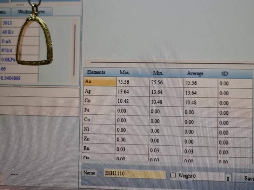The width and height of the screenshot is (254, 190).
Task: Select the Au element row
Action: [x=100, y=82]
